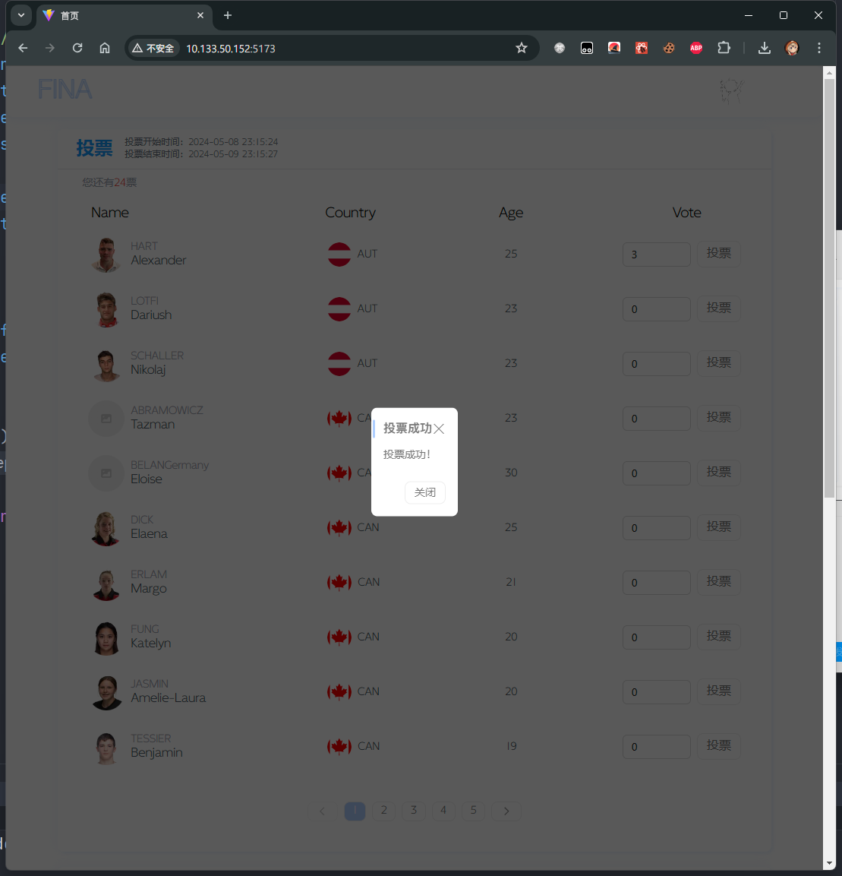The width and height of the screenshot is (842, 876).
Task: Click the scrollbar down arrow
Action: pyautogui.click(x=829, y=865)
